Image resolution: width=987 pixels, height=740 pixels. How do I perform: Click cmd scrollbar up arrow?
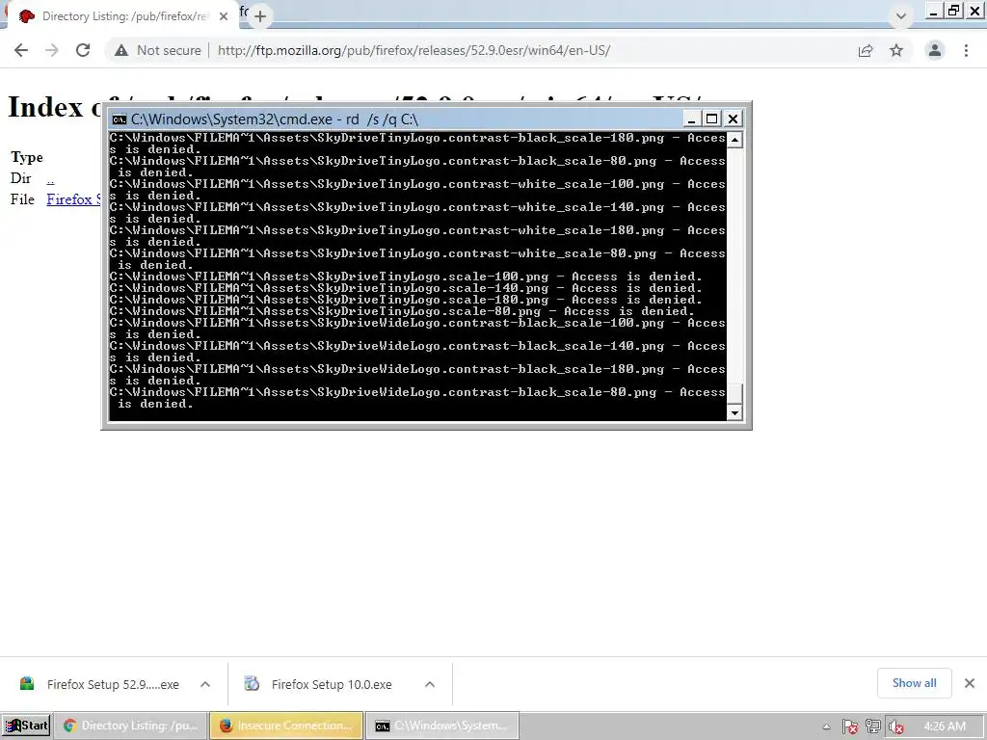[x=734, y=139]
